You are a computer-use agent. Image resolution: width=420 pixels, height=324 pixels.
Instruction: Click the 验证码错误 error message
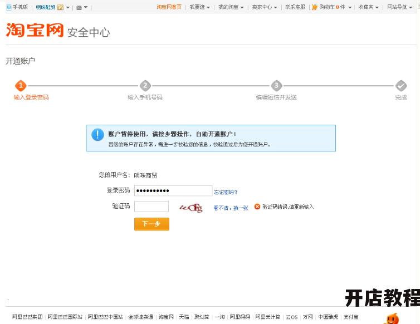288,207
